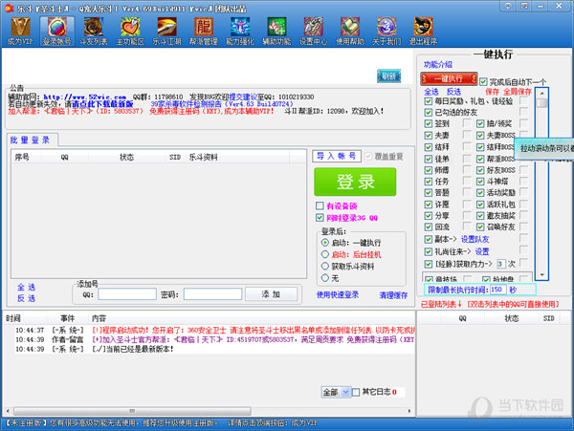The height and width of the screenshot is (431, 574).
Task: Click the 成为VIP toolbar icon
Action: click(20, 32)
